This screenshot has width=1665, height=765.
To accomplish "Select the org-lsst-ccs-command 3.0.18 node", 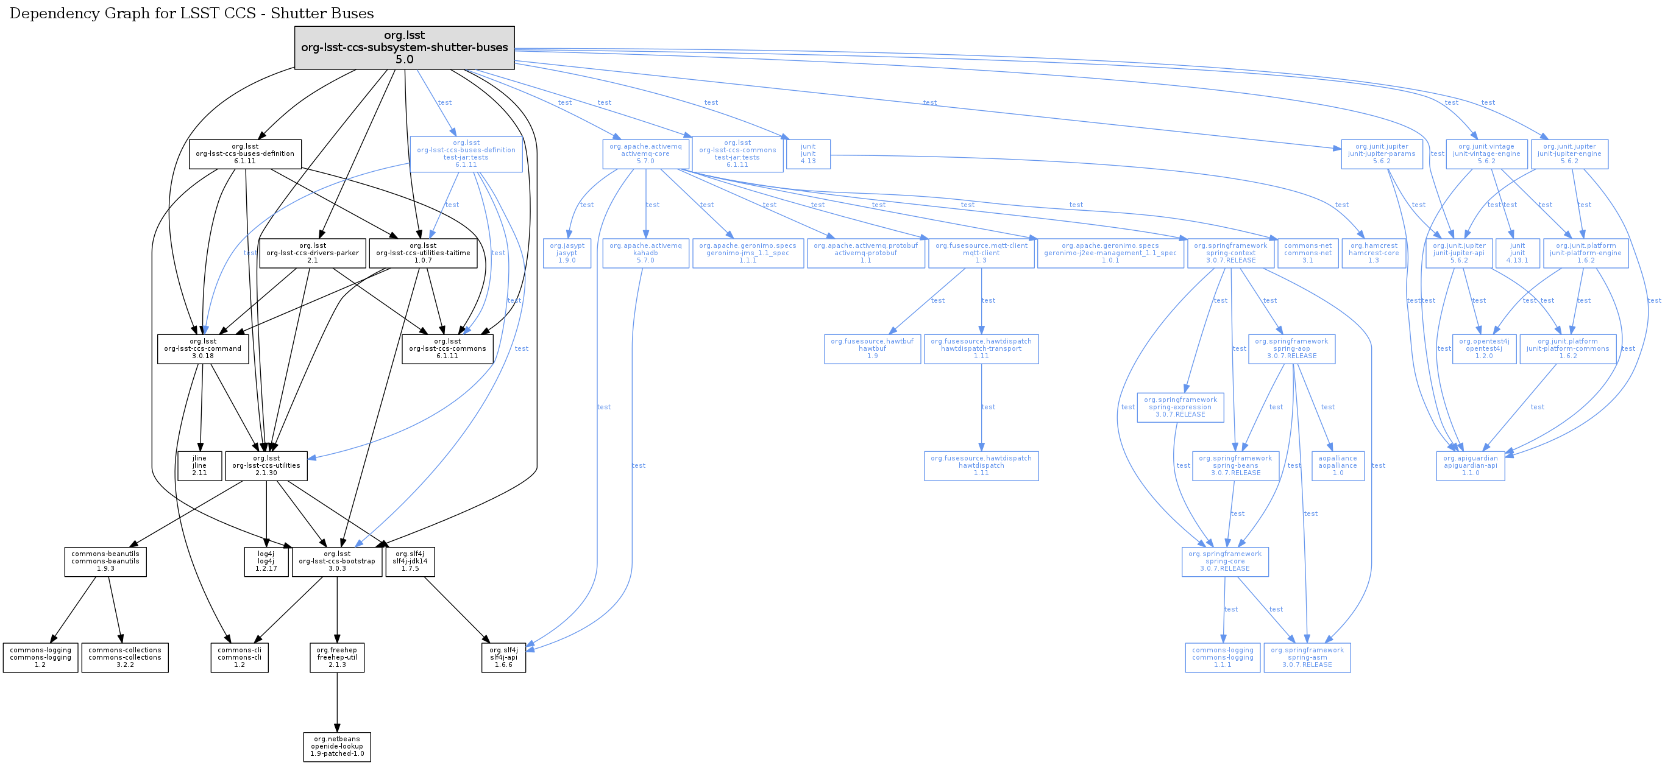I will pos(202,349).
